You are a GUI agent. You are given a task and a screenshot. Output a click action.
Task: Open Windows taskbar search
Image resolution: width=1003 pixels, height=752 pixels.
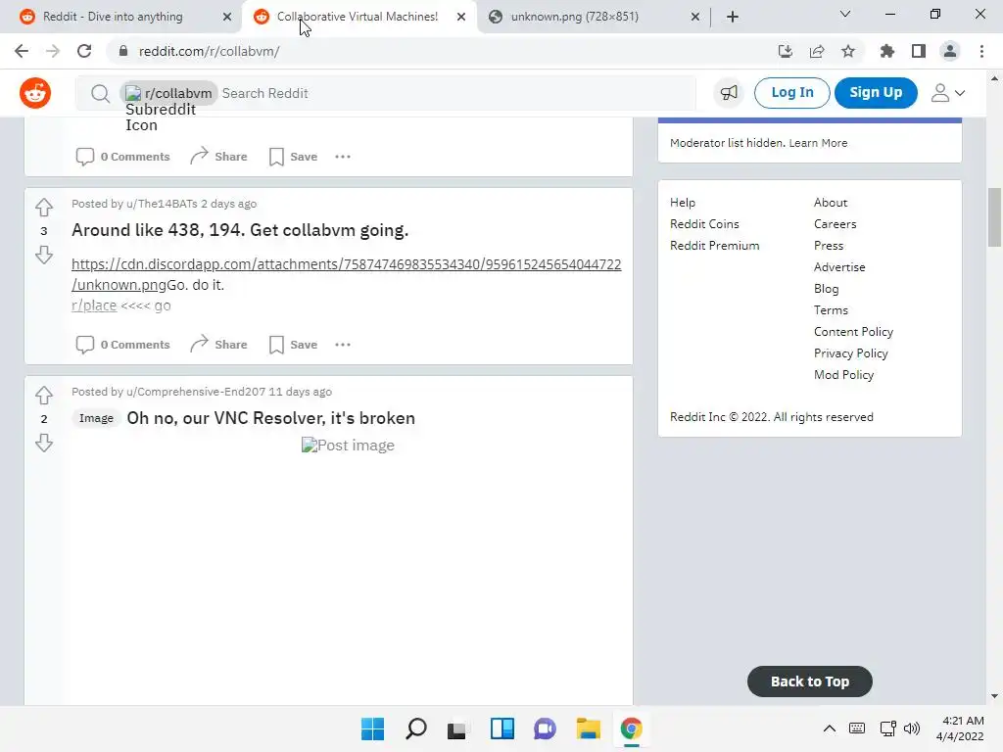415,728
